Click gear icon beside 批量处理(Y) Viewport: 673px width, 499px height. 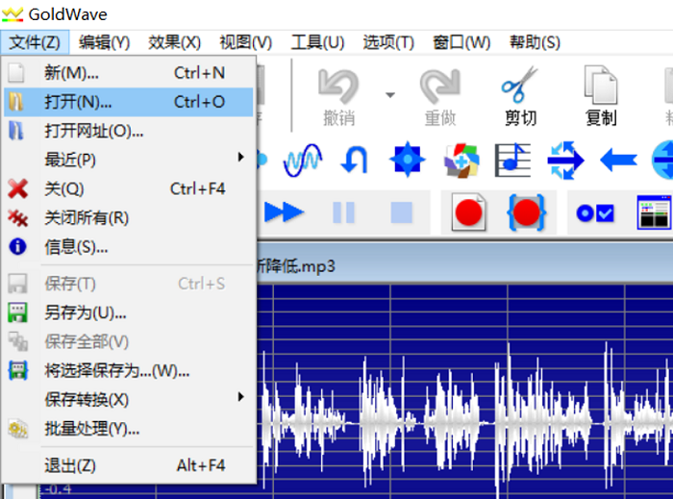17,429
